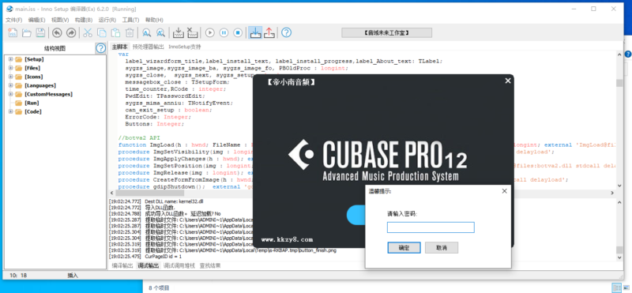Image resolution: width=632 pixels, height=293 pixels.
Task: Switch Explorer to details view icon
Action: pyautogui.click(x=616, y=287)
